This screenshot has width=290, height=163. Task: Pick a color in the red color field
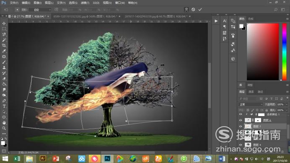[x=263, y=52]
